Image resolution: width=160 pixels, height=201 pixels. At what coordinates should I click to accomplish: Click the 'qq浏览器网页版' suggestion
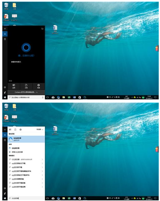[x=26, y=179]
